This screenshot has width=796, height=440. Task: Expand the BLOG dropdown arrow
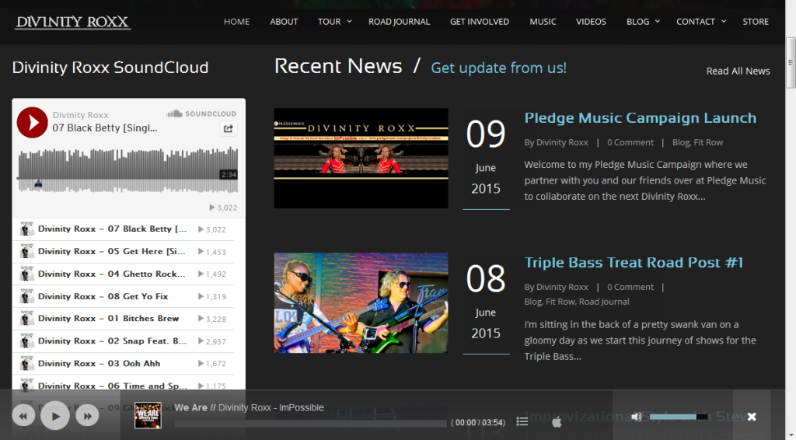658,21
